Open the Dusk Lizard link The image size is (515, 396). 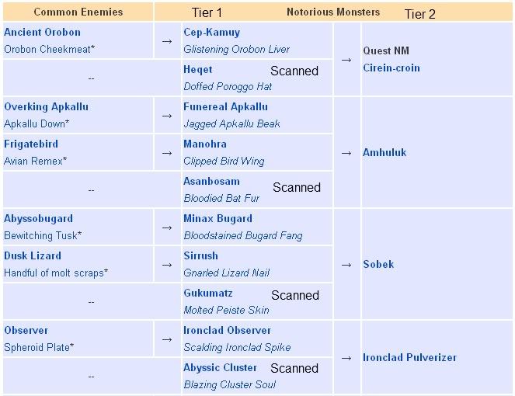[x=33, y=256]
